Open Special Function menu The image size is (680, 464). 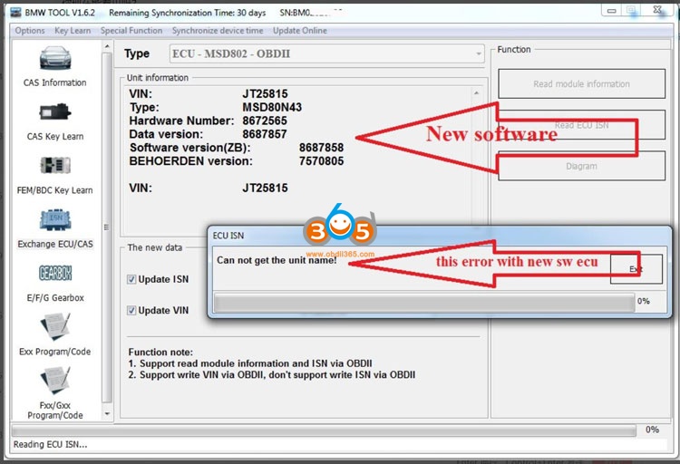(x=131, y=30)
